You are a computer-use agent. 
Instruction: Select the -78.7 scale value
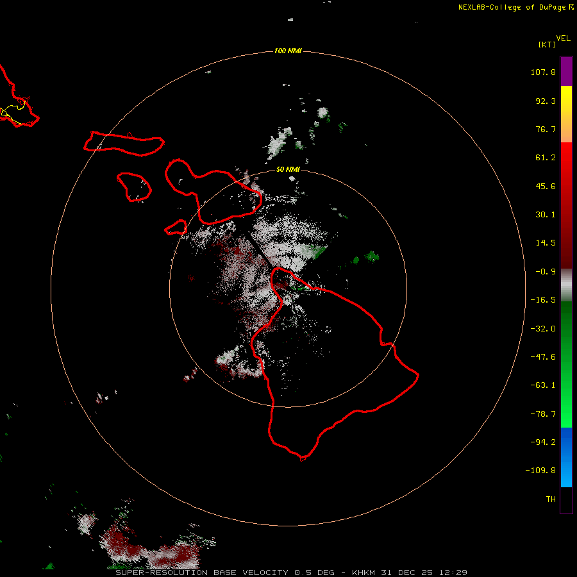coord(543,414)
